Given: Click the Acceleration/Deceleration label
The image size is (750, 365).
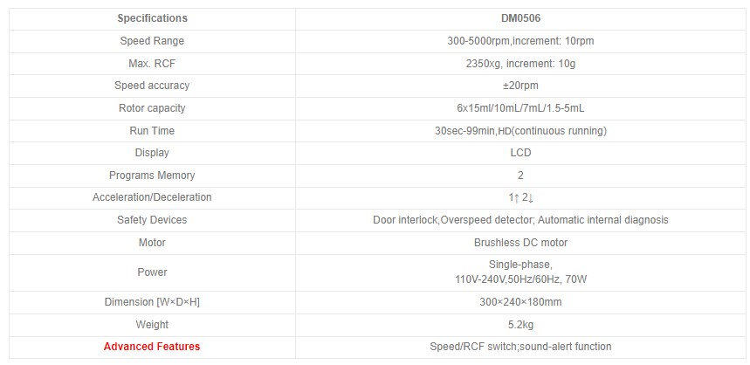Looking at the screenshot, I should coord(152,197).
